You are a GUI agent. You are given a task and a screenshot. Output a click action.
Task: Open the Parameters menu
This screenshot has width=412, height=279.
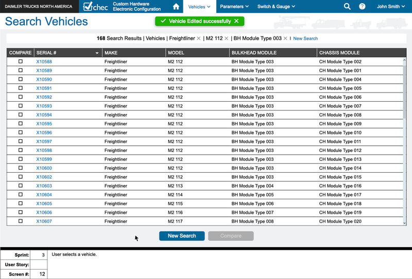pos(234,7)
